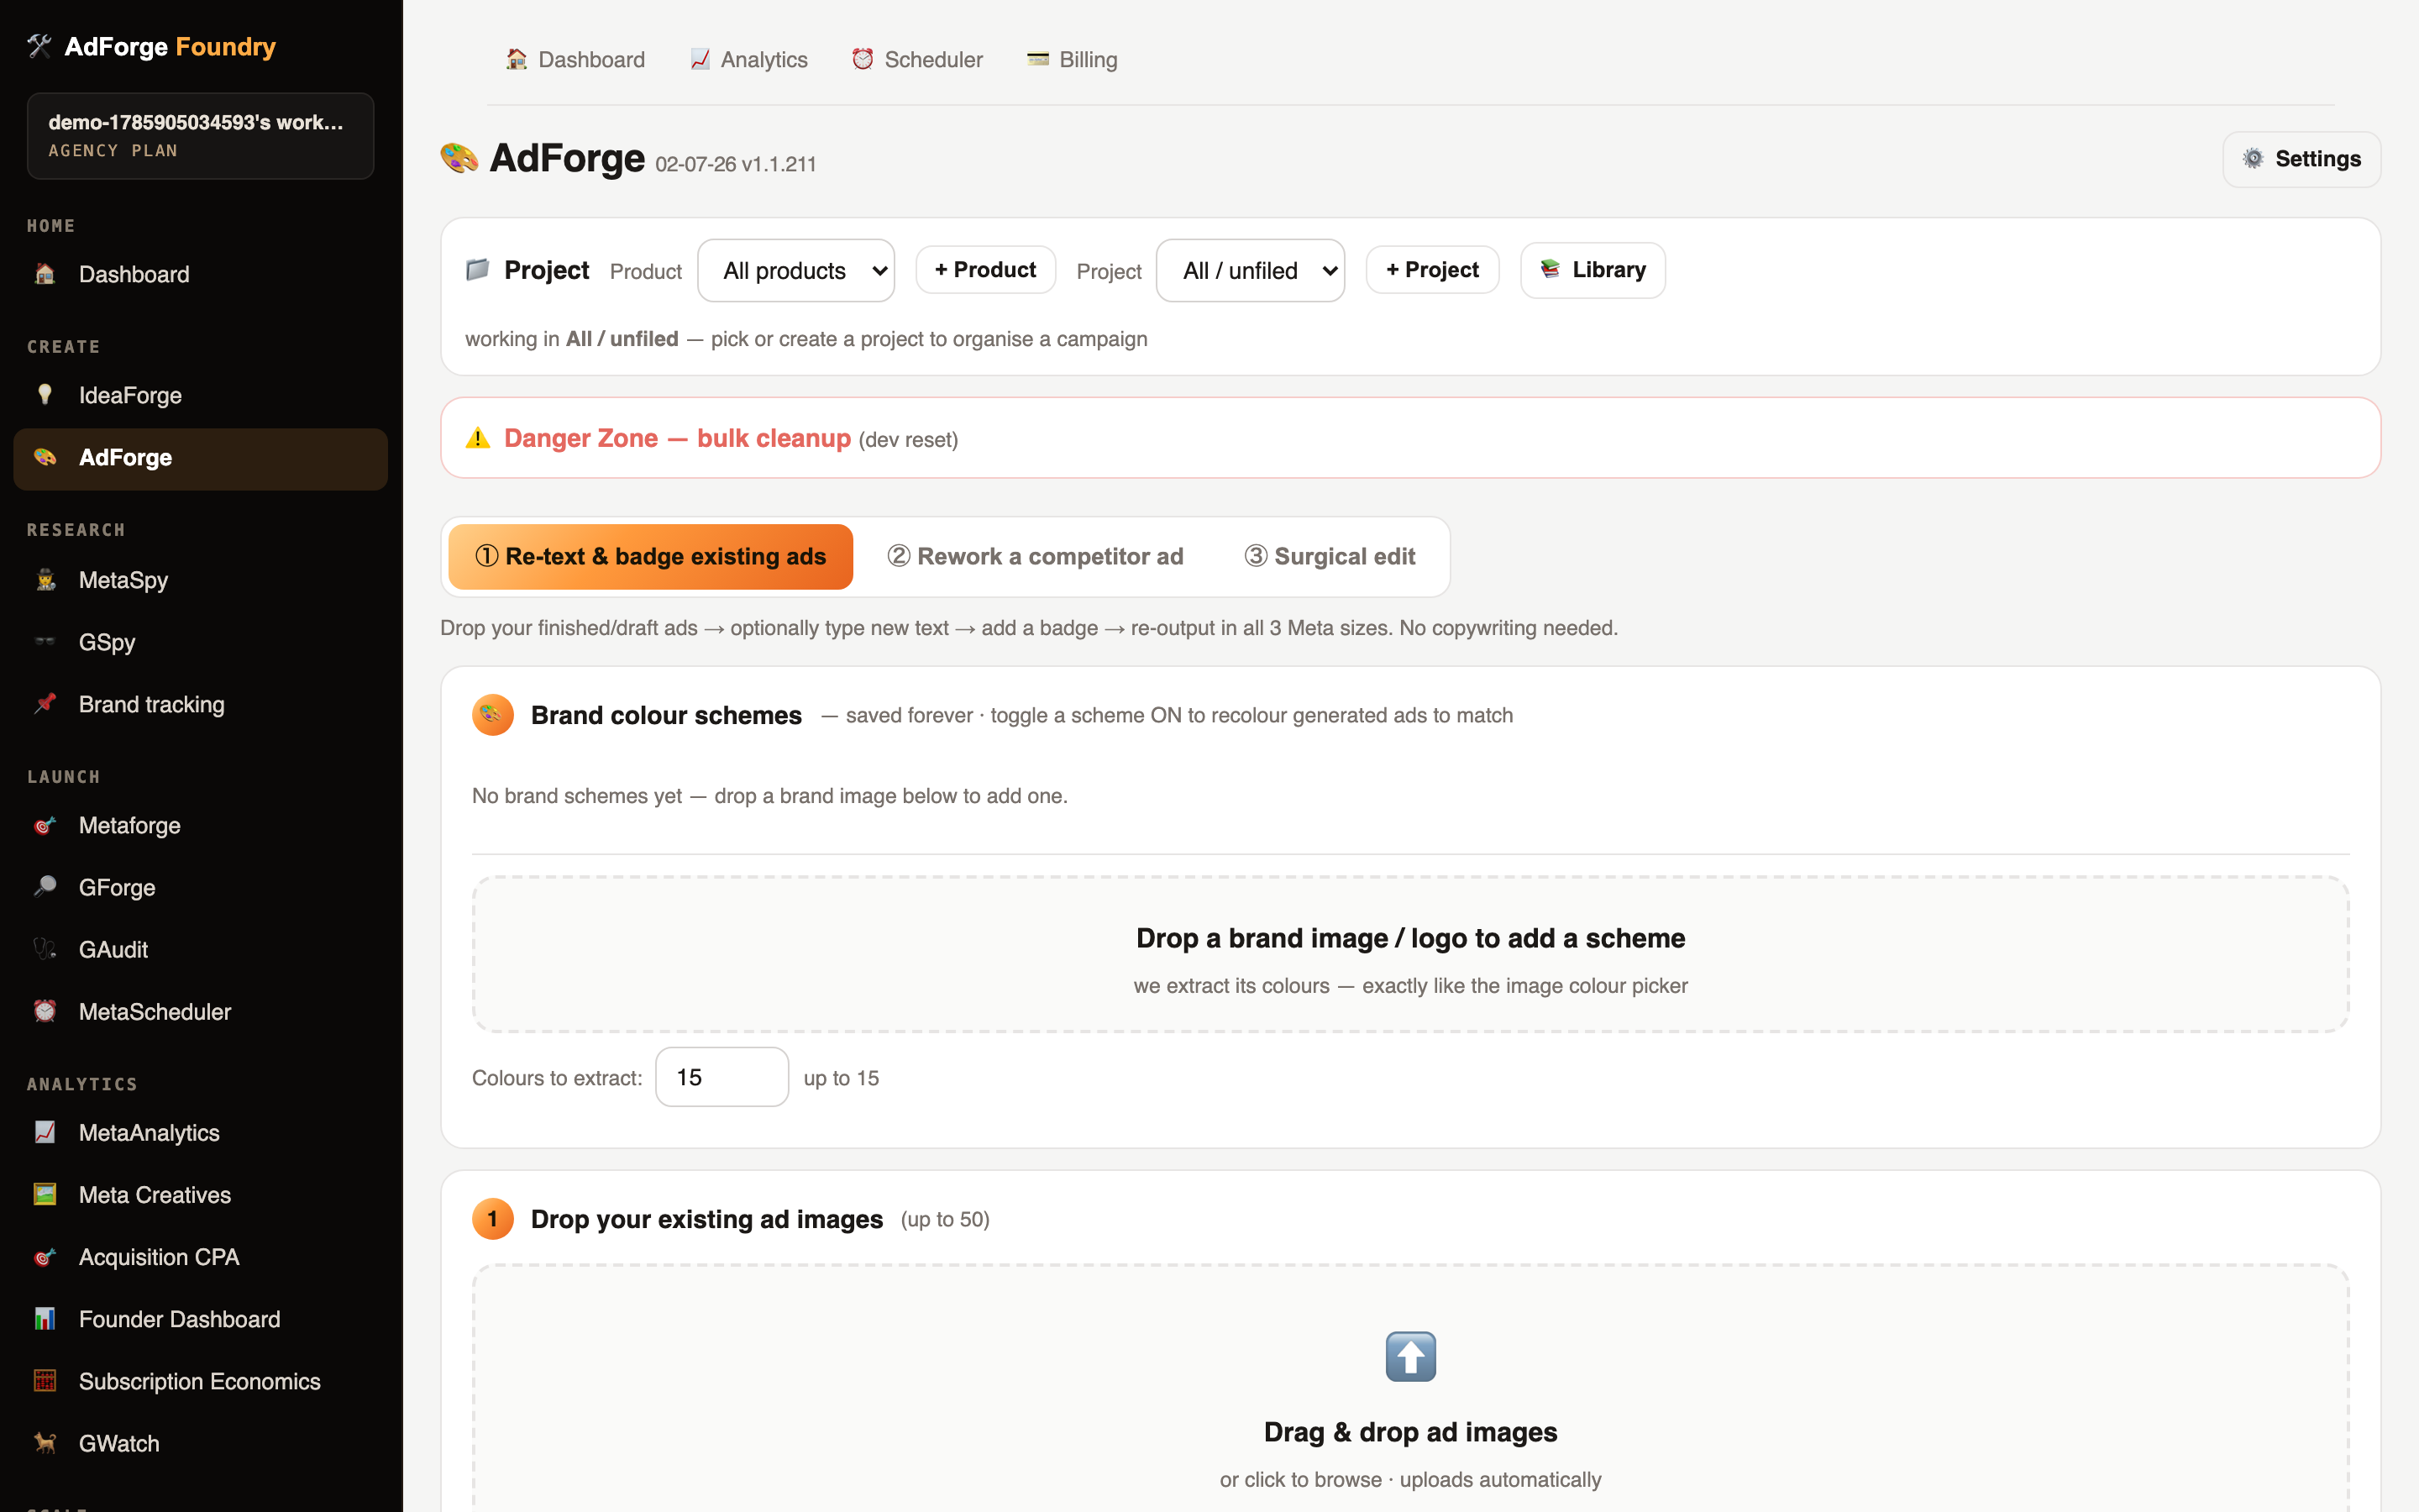
Task: Click the Founder Dashboard bar chart icon
Action: (x=45, y=1319)
